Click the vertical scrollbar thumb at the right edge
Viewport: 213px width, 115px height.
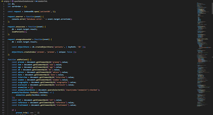(212, 8)
